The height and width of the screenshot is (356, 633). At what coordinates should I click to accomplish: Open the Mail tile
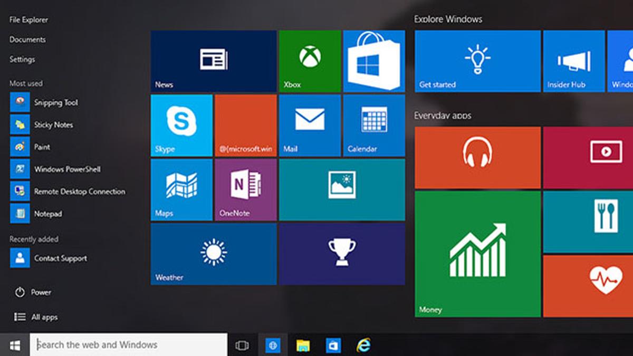(x=310, y=126)
